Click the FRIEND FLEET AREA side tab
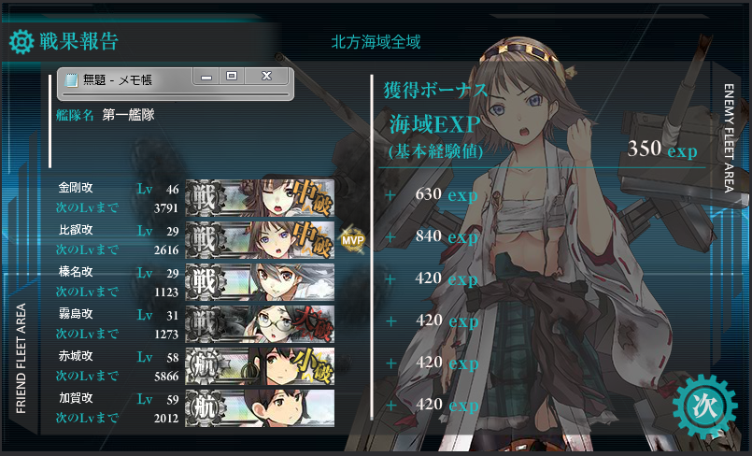The height and width of the screenshot is (456, 752). 21,358
